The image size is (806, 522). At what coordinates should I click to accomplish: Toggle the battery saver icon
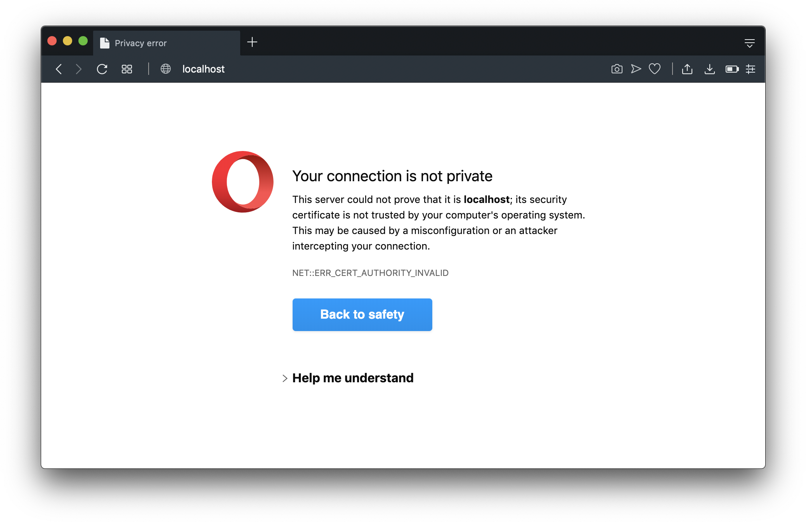point(732,69)
